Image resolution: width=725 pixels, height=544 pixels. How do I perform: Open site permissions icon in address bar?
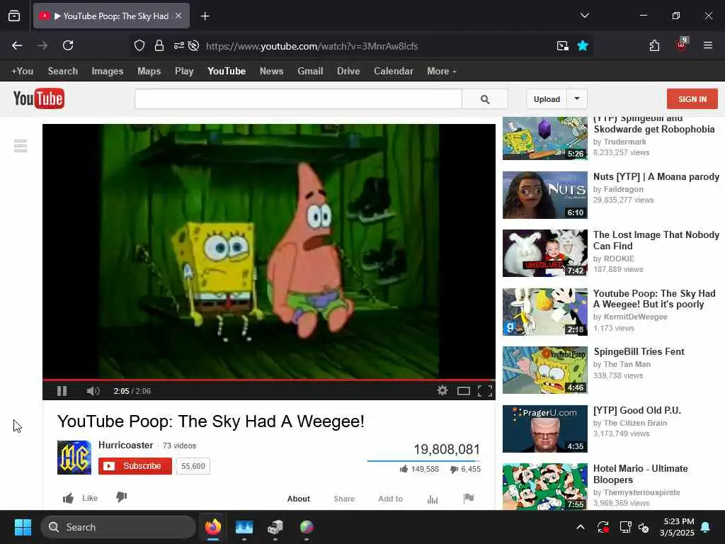pyautogui.click(x=178, y=45)
